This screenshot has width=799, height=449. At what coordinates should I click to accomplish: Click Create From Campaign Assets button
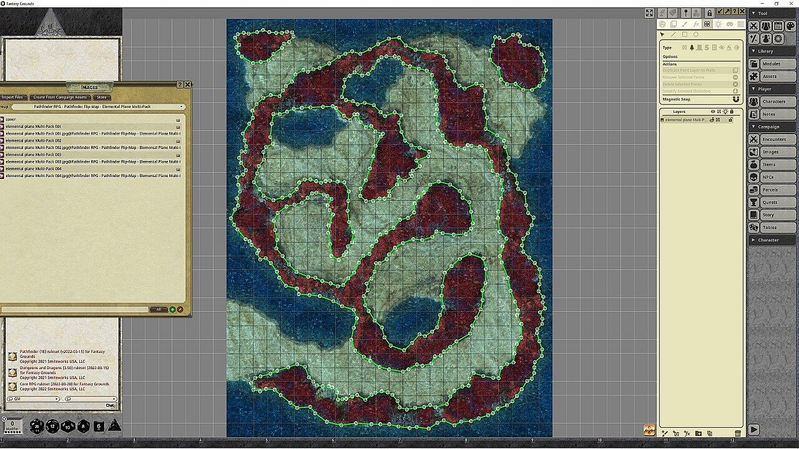pyautogui.click(x=60, y=97)
